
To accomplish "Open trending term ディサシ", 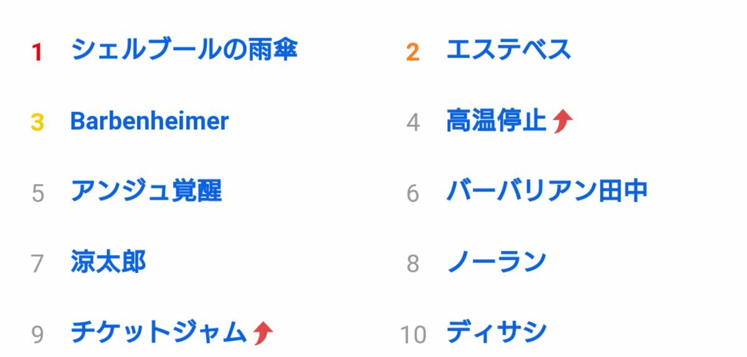I will (x=497, y=332).
